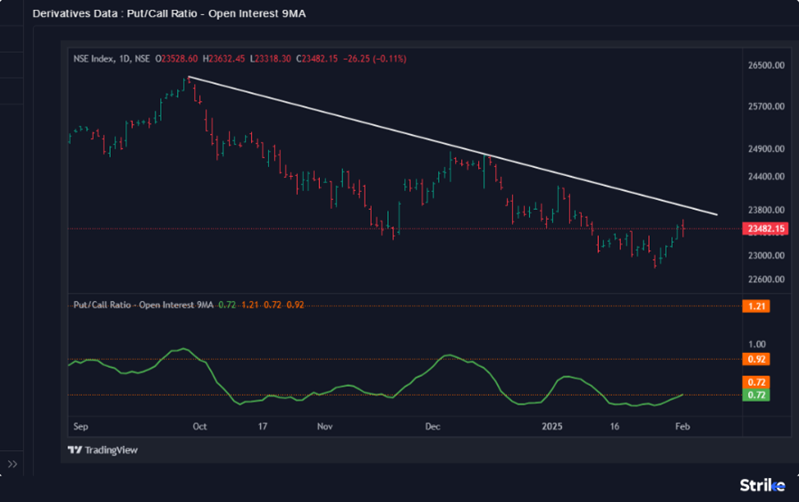Click the Dec marker on time axis
Viewport: 799px width, 502px height.
coord(433,427)
